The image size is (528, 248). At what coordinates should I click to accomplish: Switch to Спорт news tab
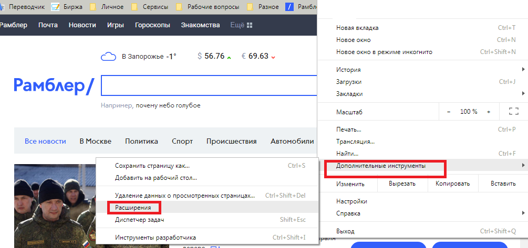click(x=182, y=141)
